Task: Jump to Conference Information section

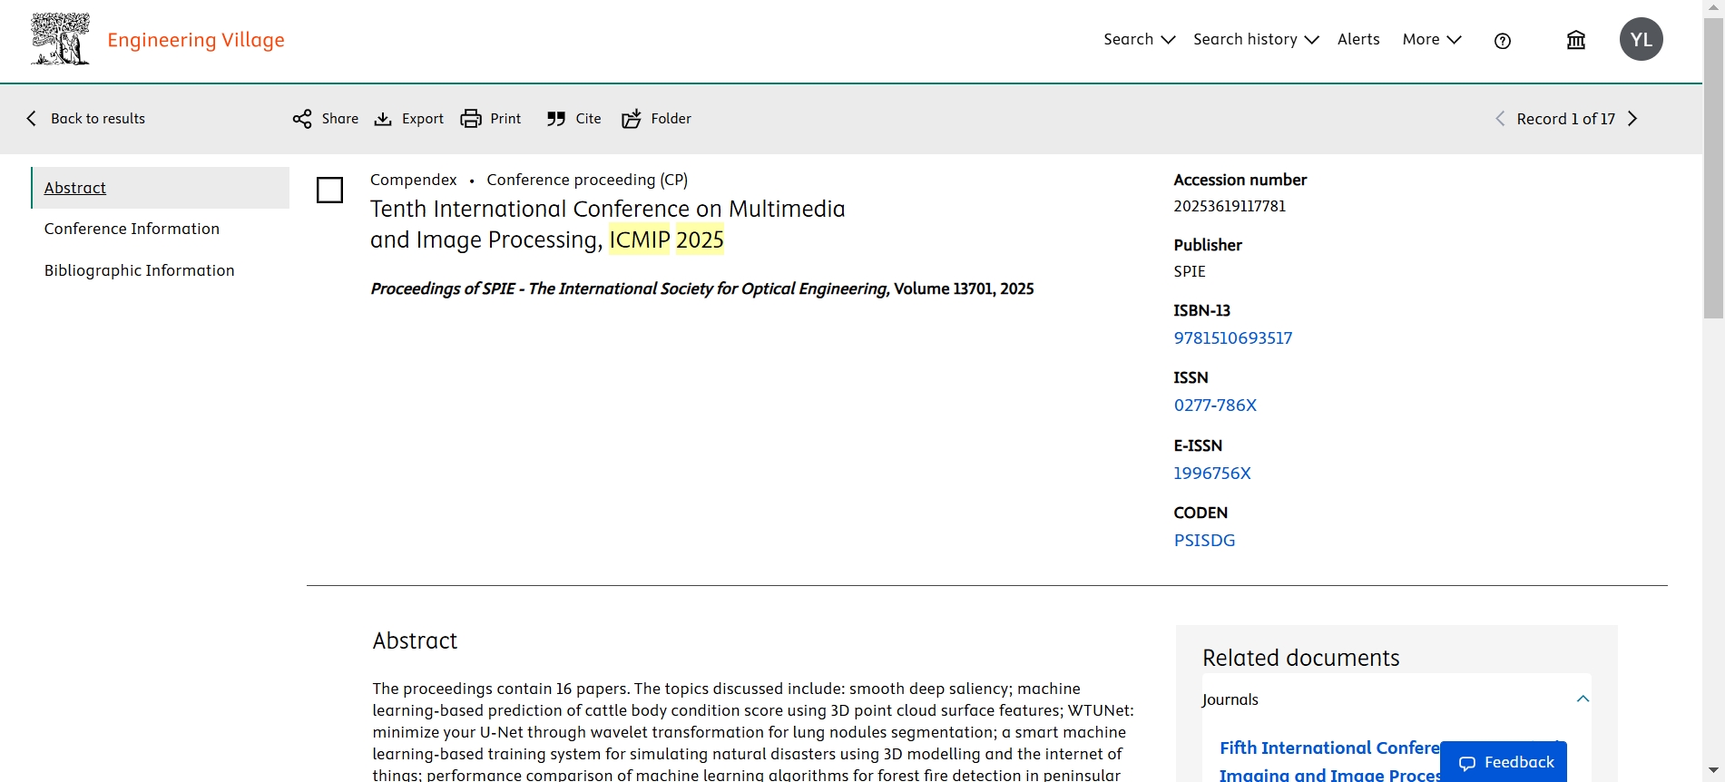Action: pos(132,229)
